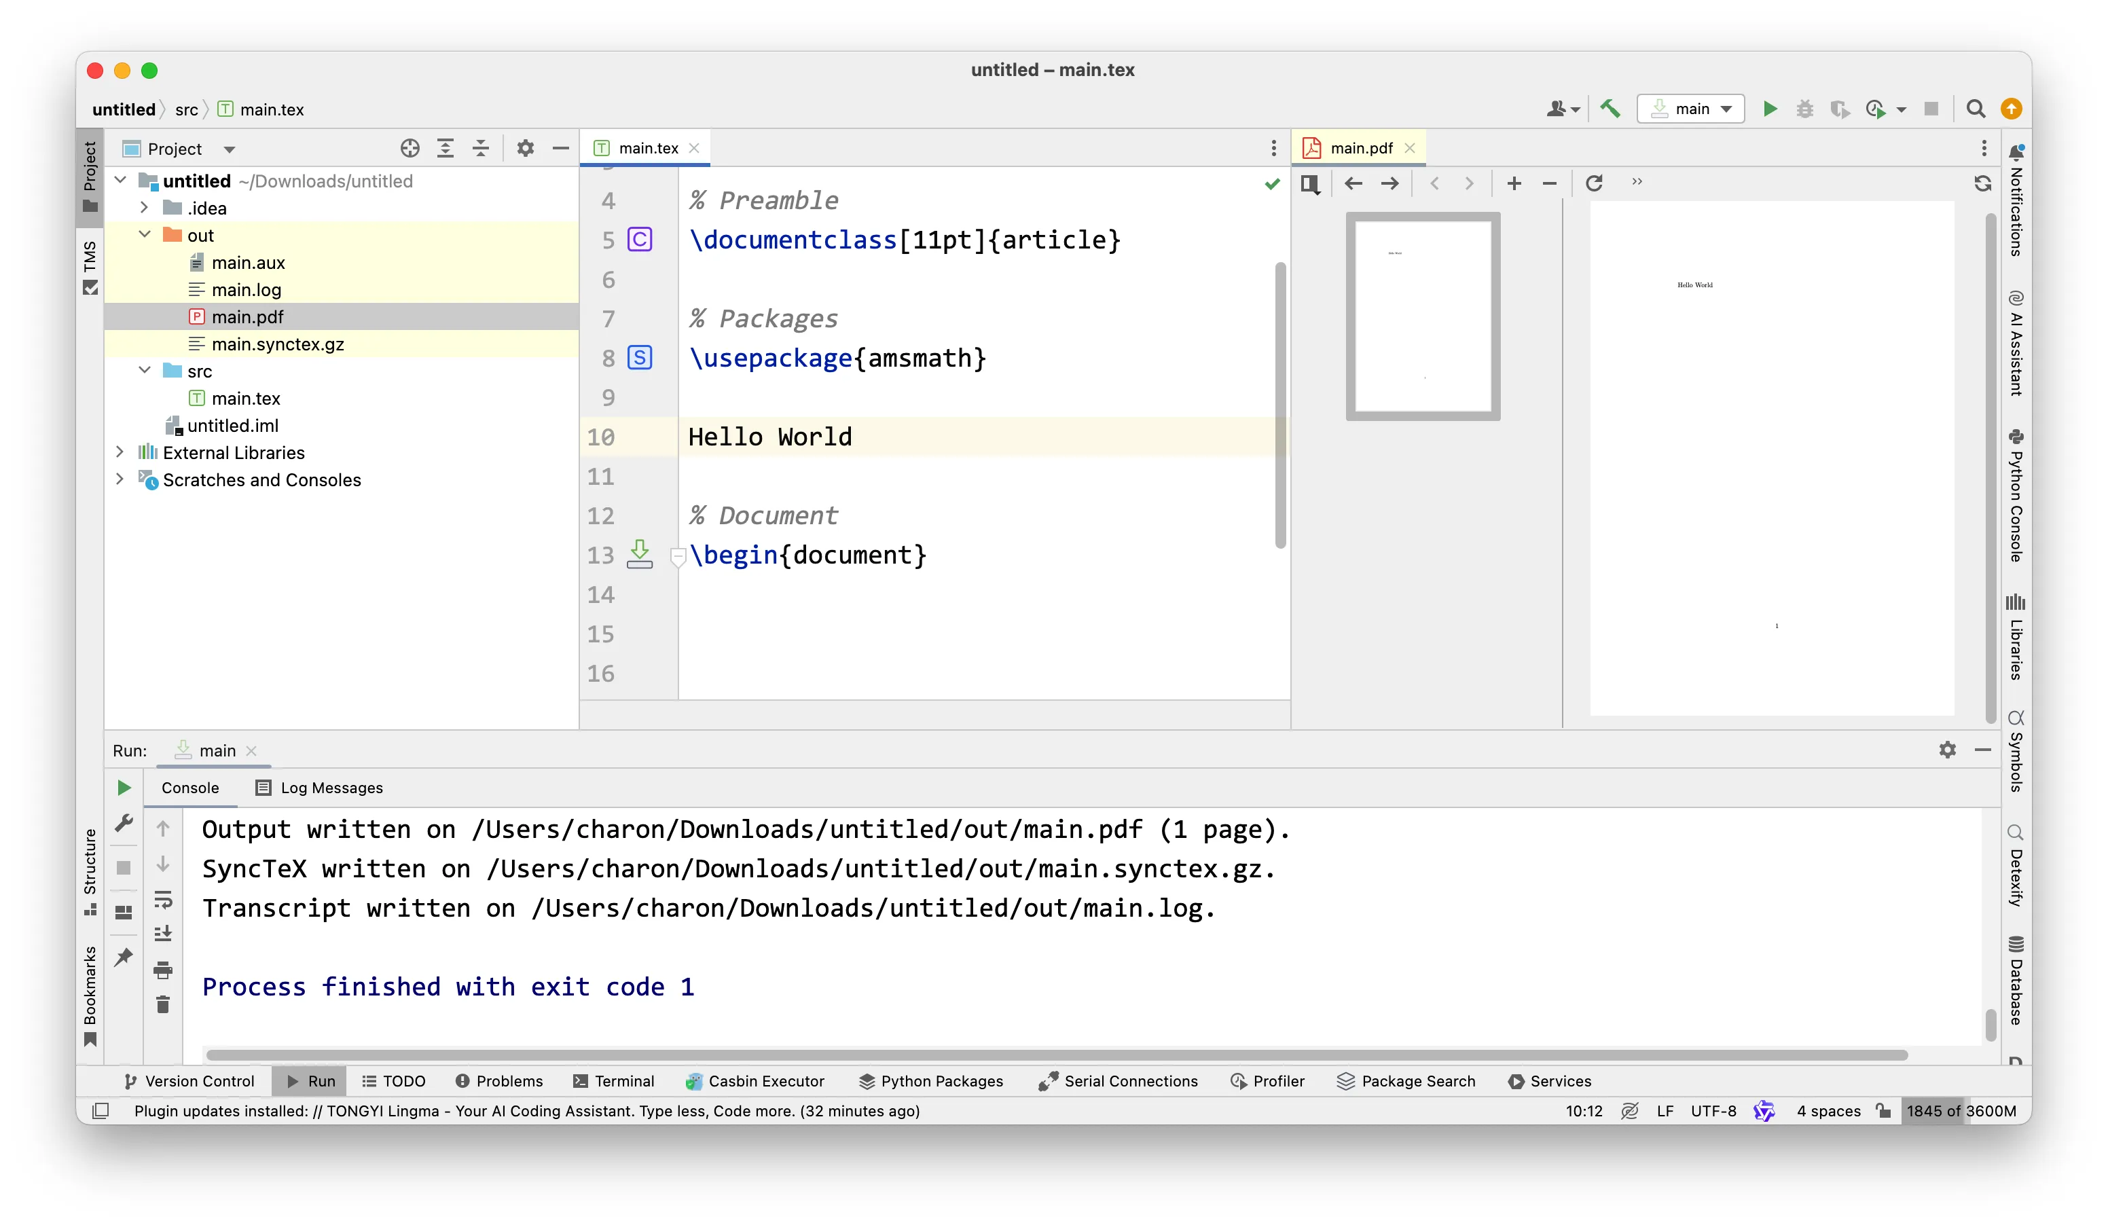Screen dimensions: 2108x1225
Task: Toggle the read-only lock in status bar
Action: tap(1883, 1110)
